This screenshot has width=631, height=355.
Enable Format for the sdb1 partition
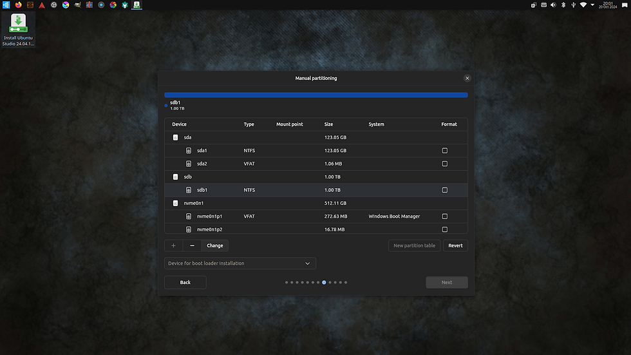coord(445,190)
